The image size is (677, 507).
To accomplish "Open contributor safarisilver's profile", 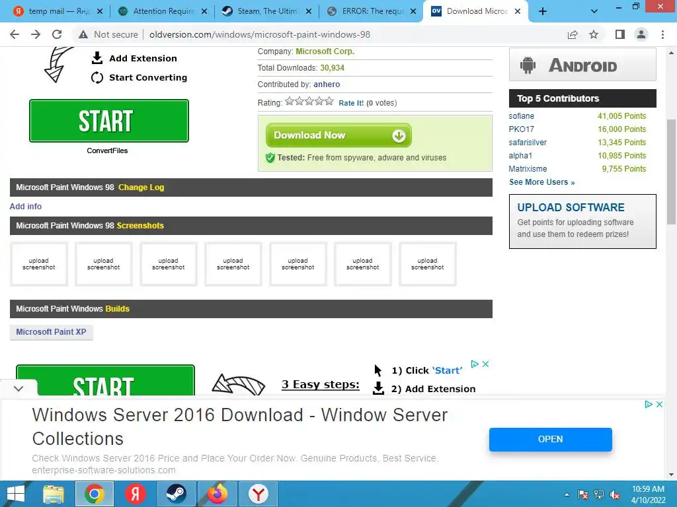I will pos(528,143).
